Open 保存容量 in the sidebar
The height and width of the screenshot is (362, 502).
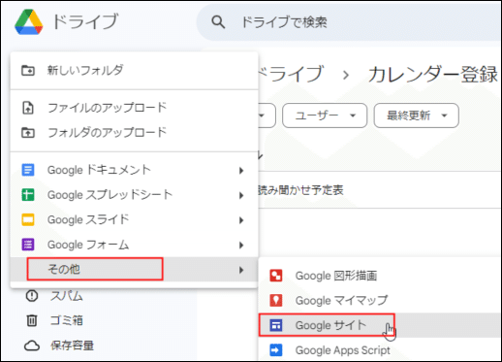72,346
